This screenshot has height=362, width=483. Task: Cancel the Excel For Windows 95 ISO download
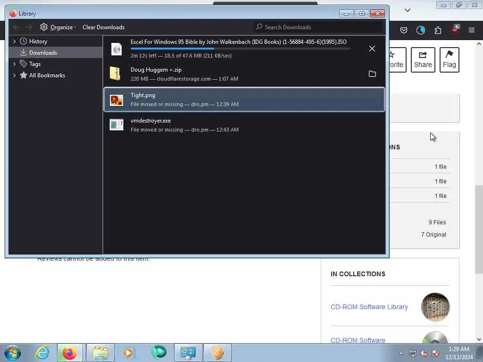(x=372, y=49)
